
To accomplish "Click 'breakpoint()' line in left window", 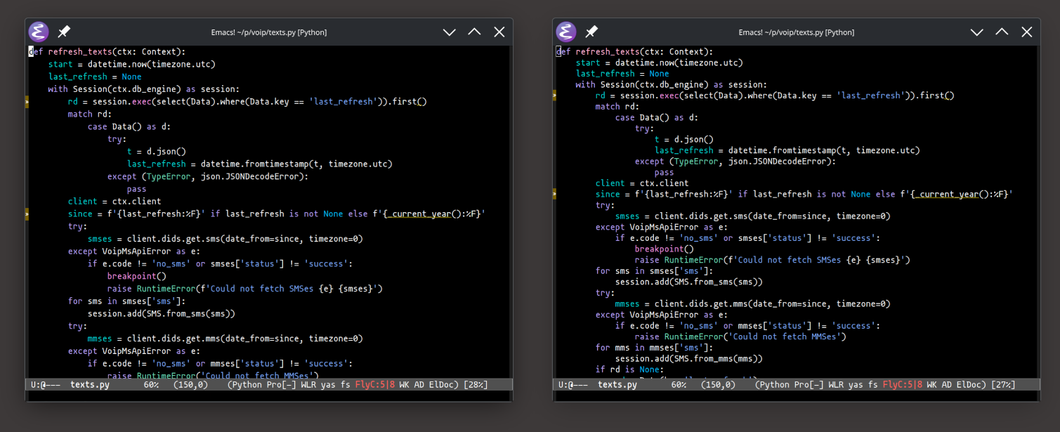I will coord(137,276).
